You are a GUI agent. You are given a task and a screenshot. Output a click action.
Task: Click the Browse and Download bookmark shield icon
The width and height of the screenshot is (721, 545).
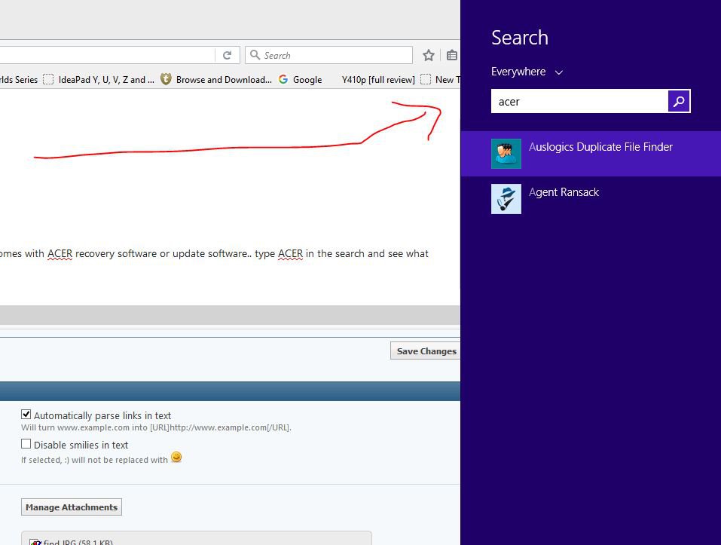(x=166, y=79)
